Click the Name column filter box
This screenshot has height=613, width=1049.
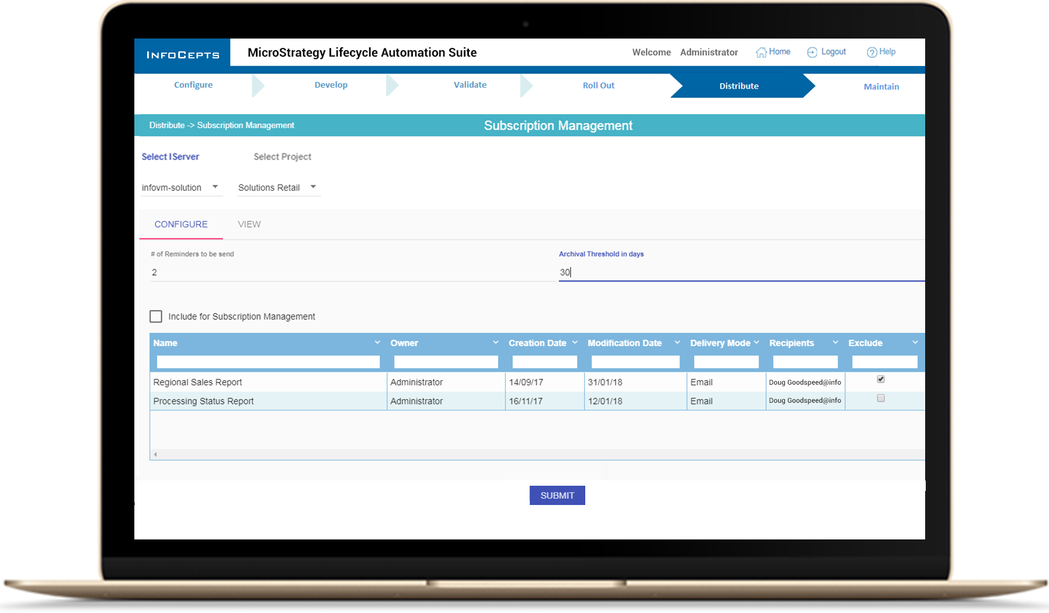268,362
